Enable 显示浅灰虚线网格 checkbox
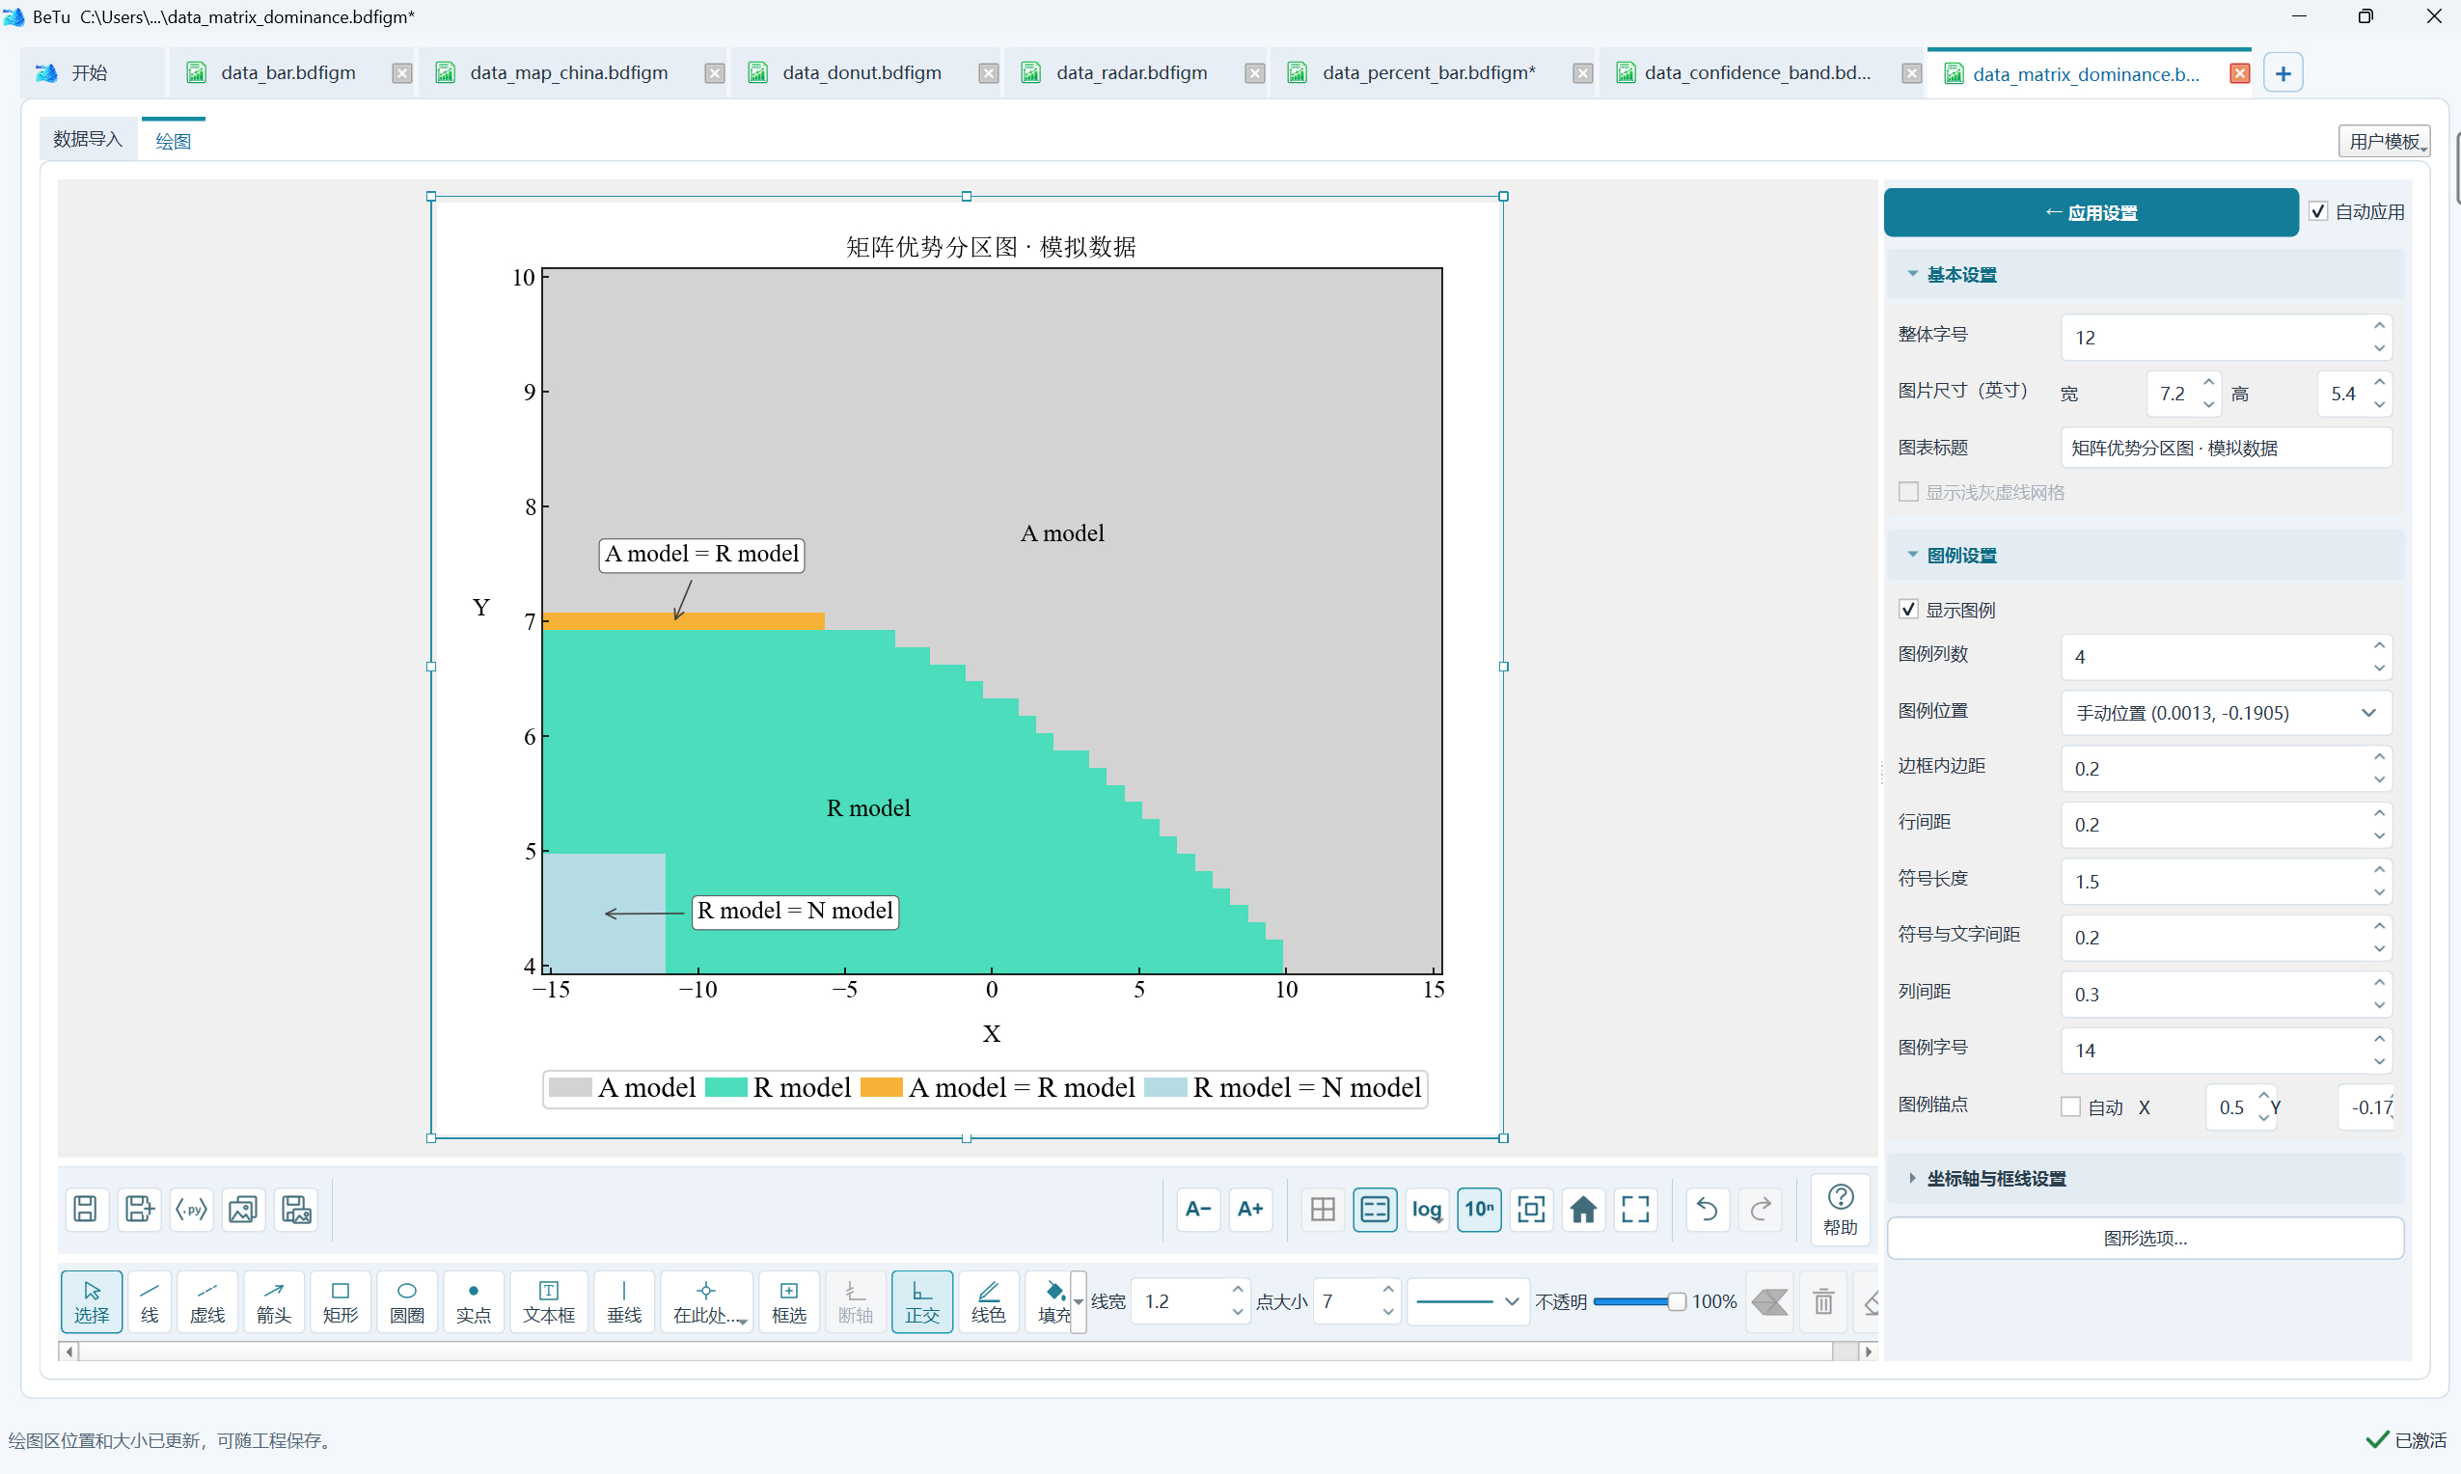This screenshot has height=1474, width=2461. (x=1908, y=492)
